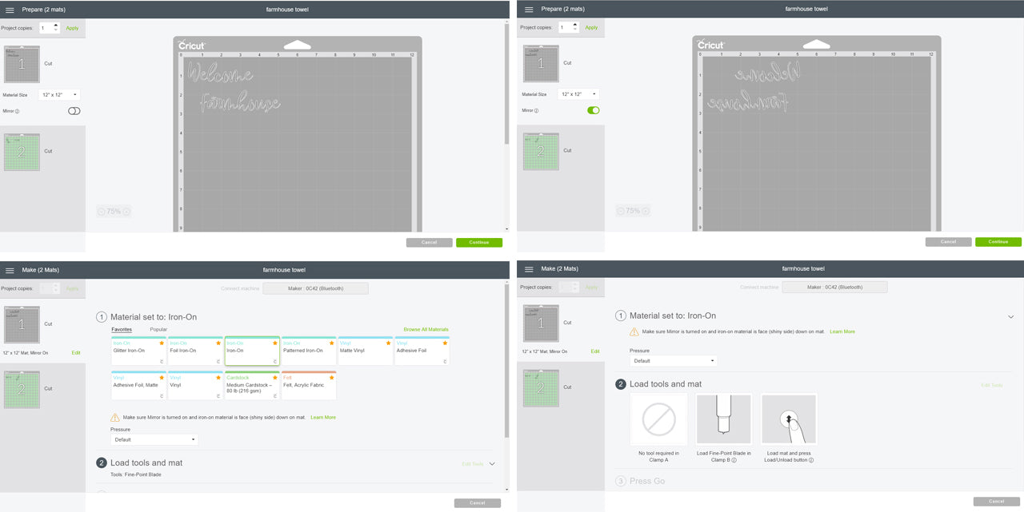Click Apply in Prepare window with Mirror on
The height and width of the screenshot is (512, 1024).
[591, 27]
